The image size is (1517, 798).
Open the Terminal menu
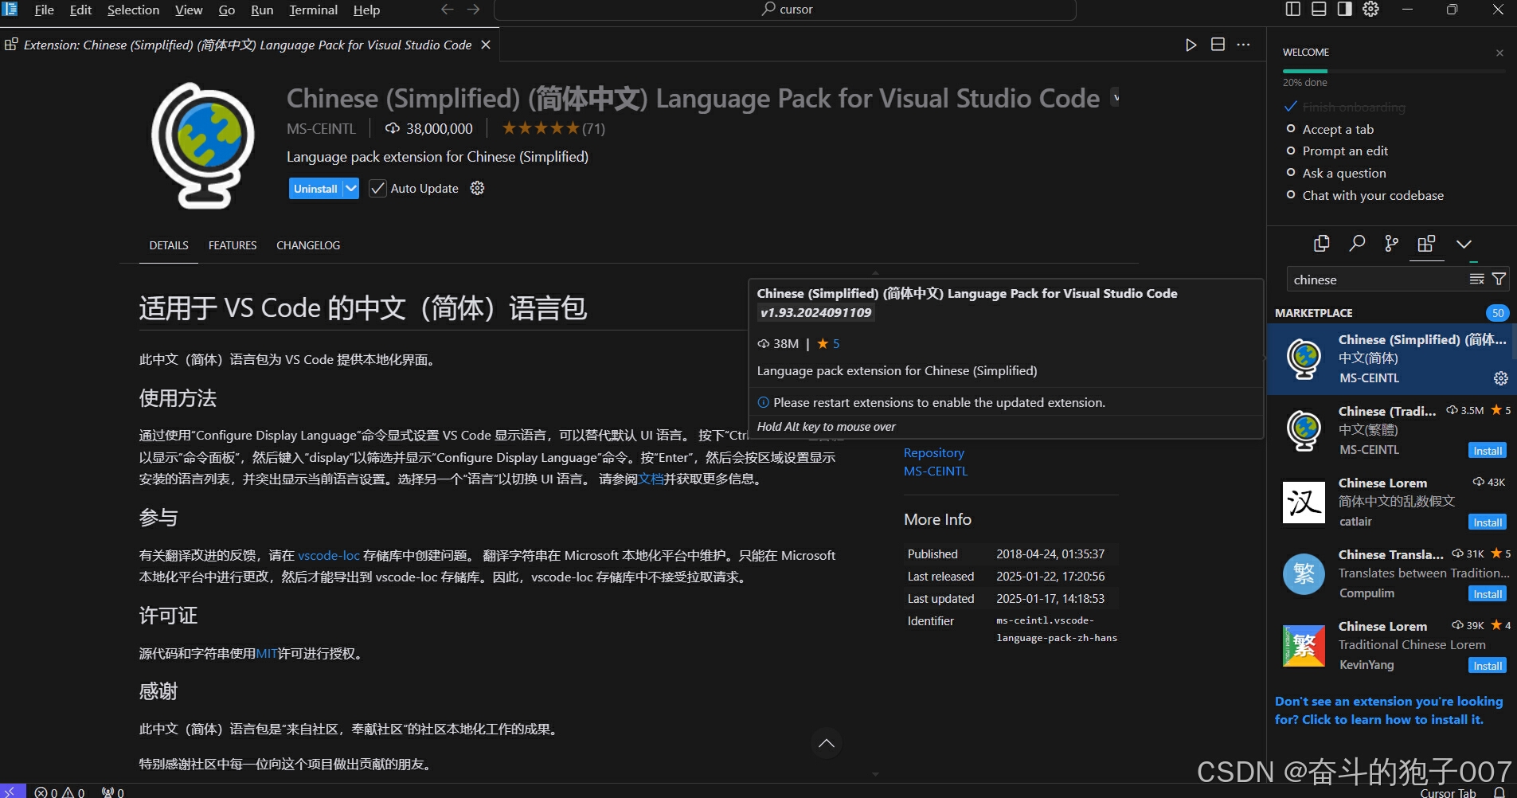click(313, 10)
